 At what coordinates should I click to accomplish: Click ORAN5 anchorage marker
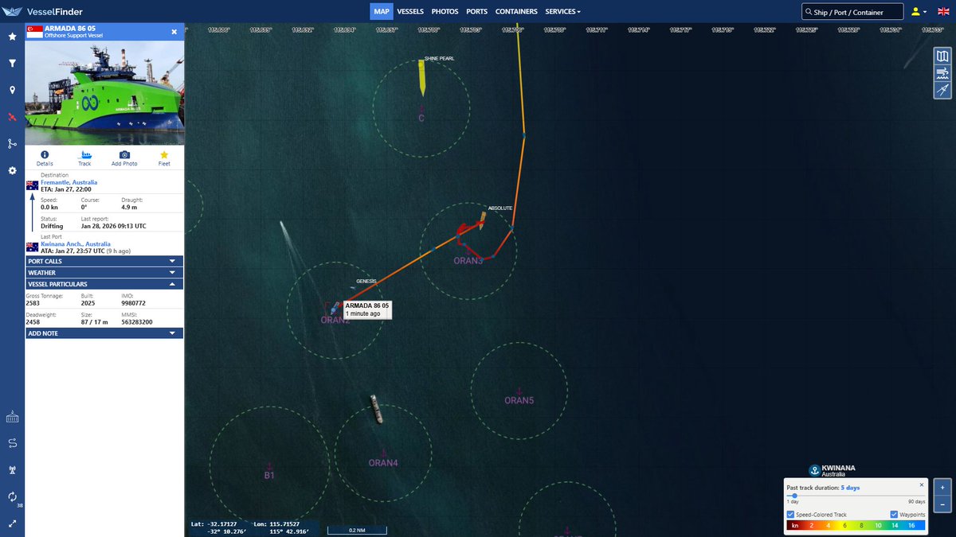coord(519,398)
